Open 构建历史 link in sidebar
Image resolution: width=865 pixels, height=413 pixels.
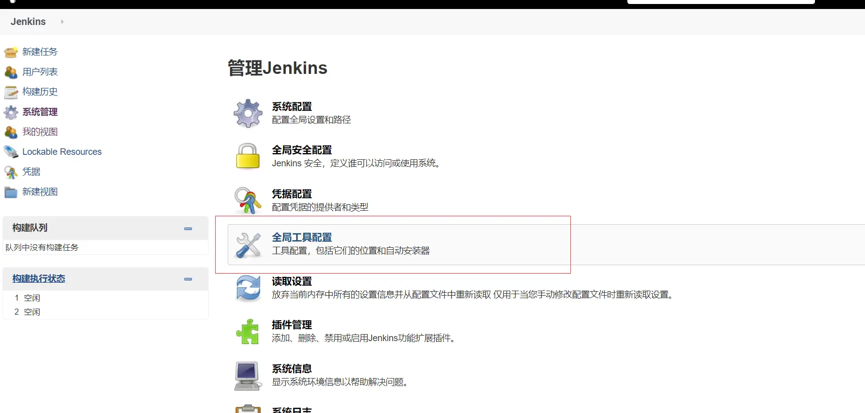(x=40, y=92)
